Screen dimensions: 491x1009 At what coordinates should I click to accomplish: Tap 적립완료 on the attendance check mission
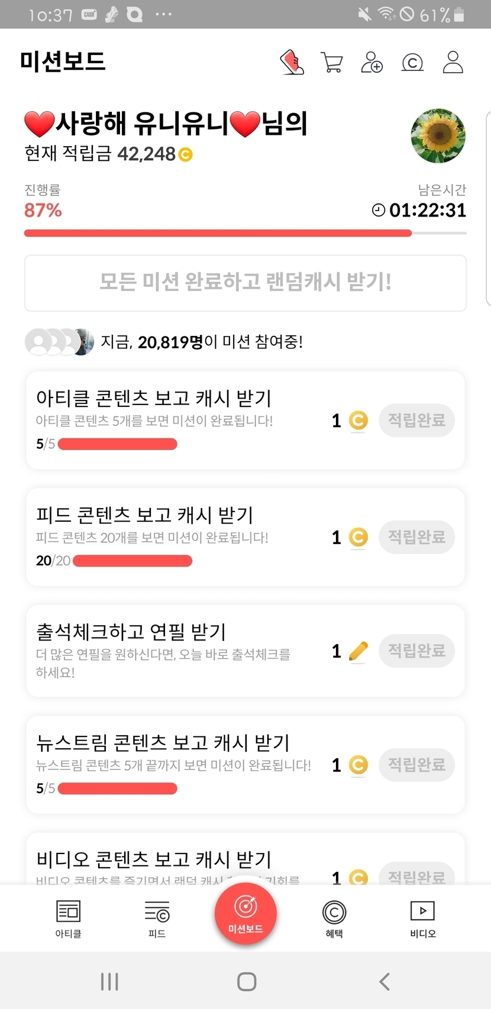coord(416,651)
